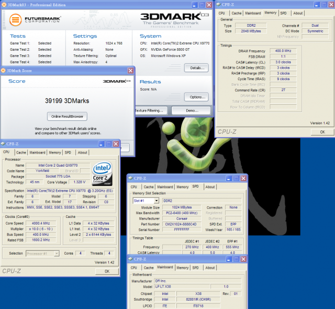Click the memory Size 2048 MBytes value

tap(251, 31)
